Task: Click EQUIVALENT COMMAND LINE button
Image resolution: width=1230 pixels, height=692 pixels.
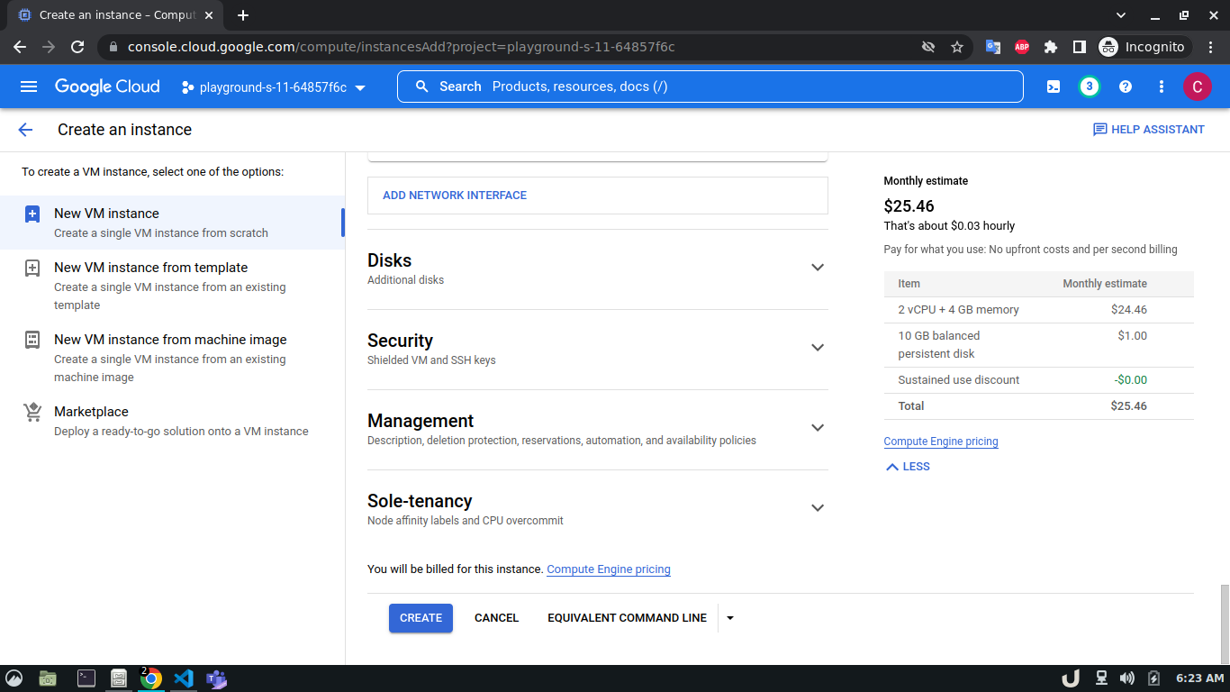Action: [627, 618]
